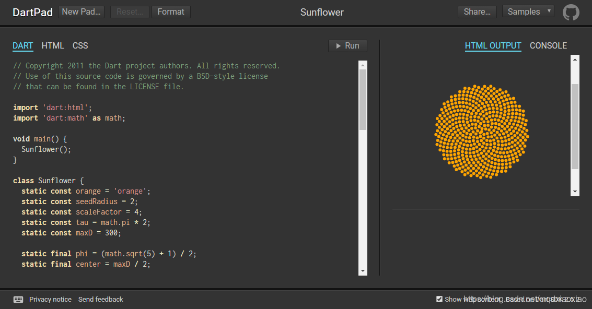Switch to the HTML editor tab
The width and height of the screenshot is (592, 309).
pos(53,45)
